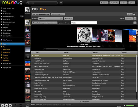This screenshot has width=138, height=107.
Task: Go to En Reproducción queue
Action: coord(8,17)
